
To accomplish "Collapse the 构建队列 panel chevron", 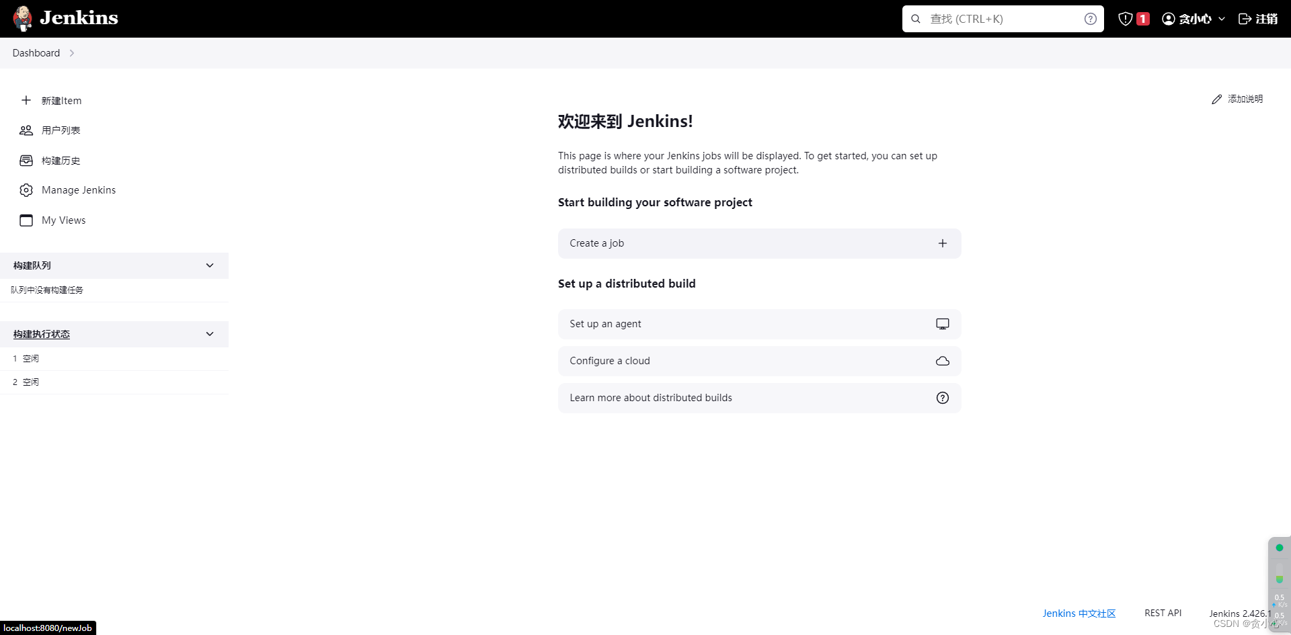I will pyautogui.click(x=210, y=265).
